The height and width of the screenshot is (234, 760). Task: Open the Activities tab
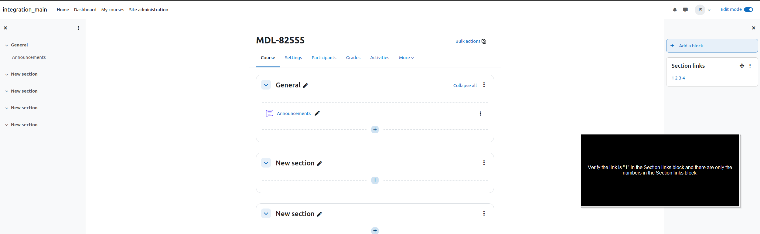click(x=380, y=58)
